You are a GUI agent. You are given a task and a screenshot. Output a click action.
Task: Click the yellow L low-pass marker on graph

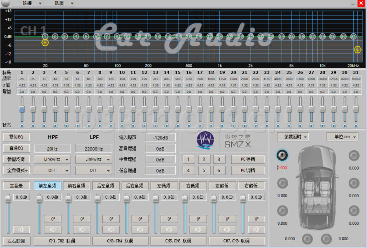pyautogui.click(x=357, y=49)
